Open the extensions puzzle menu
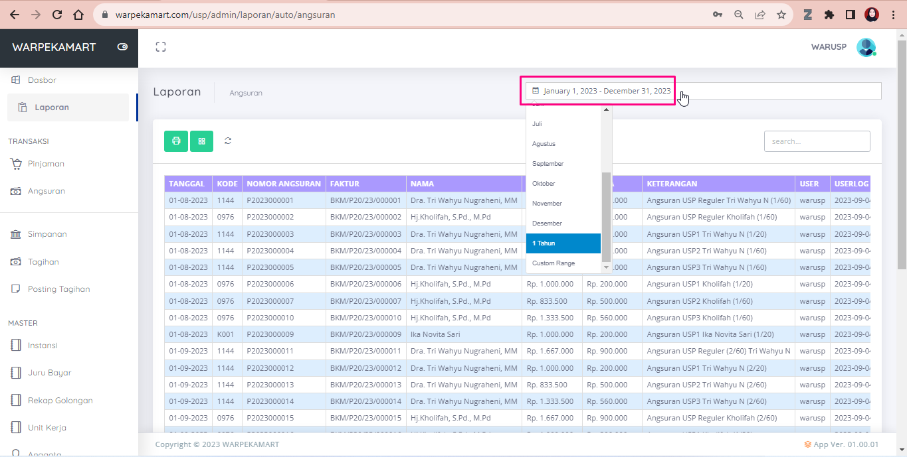The width and height of the screenshot is (907, 457). [829, 15]
